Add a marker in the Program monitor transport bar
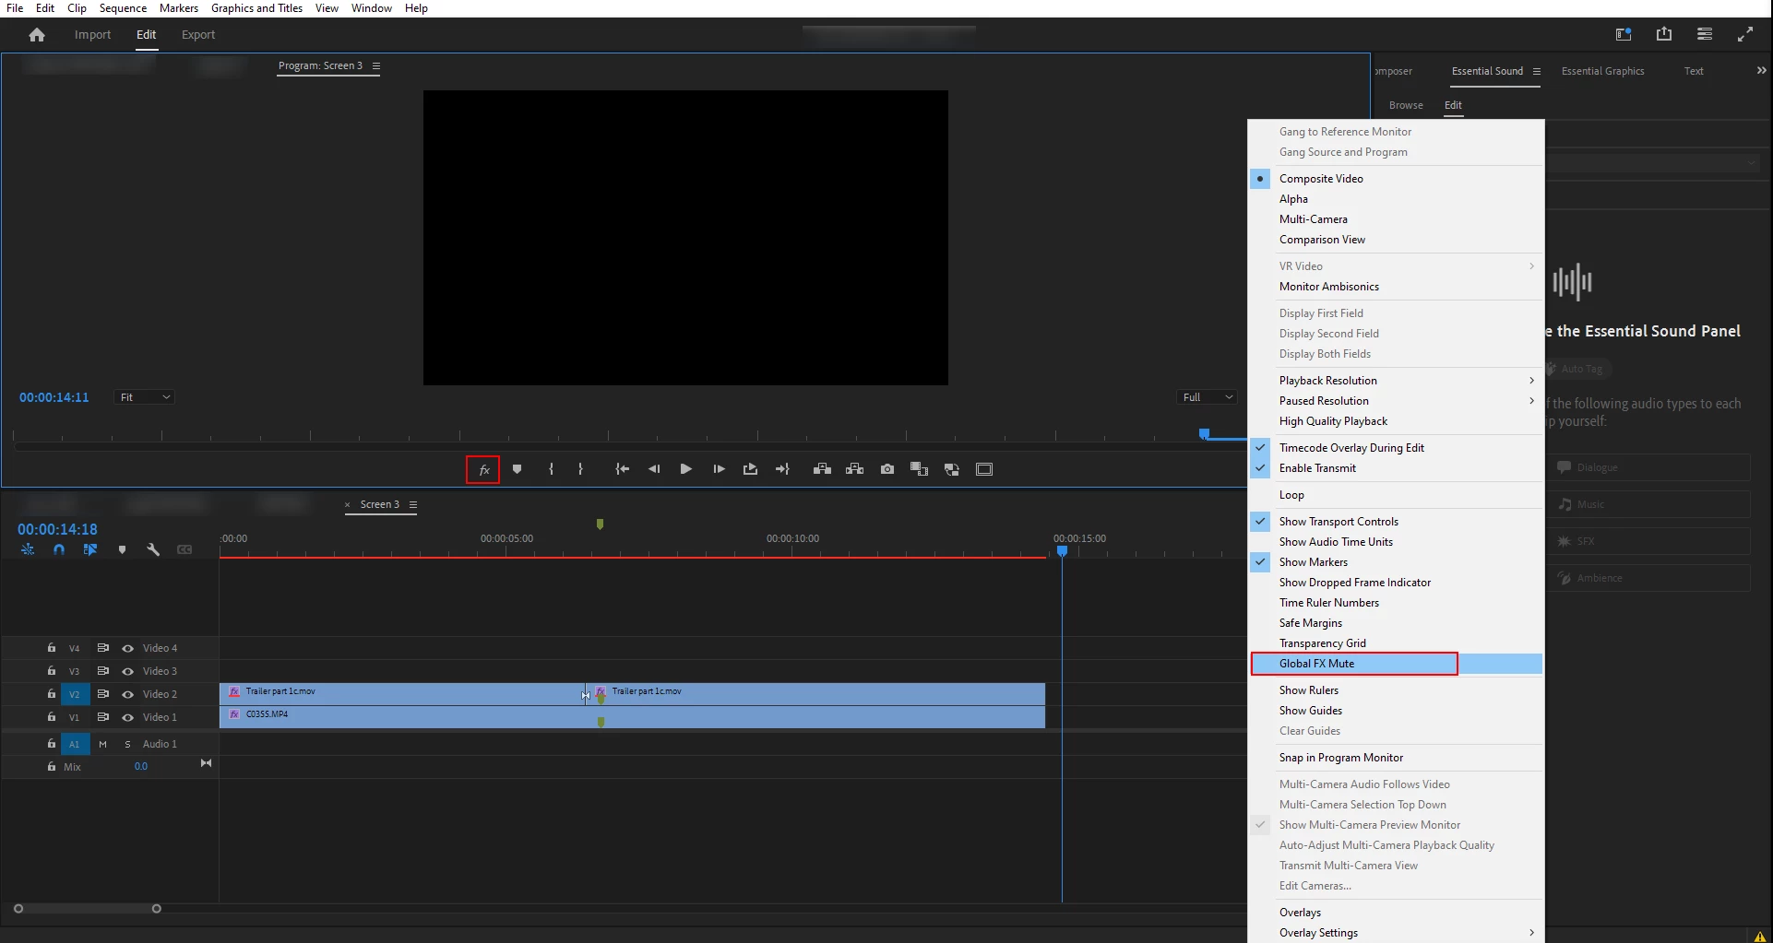Screen dimensions: 1773x943 (x=518, y=469)
